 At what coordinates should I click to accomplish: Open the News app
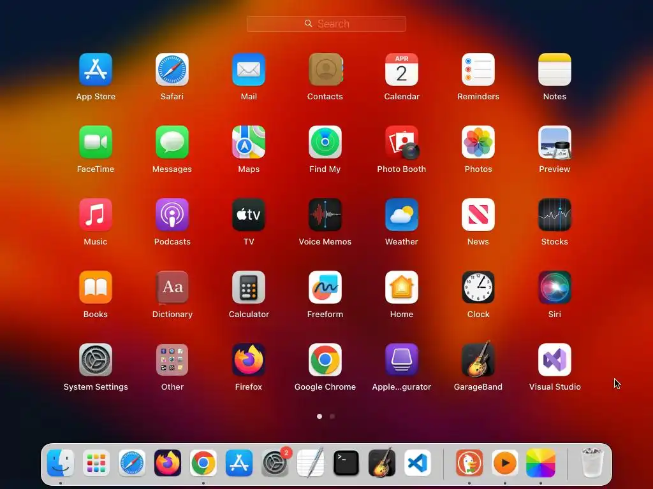tap(478, 215)
